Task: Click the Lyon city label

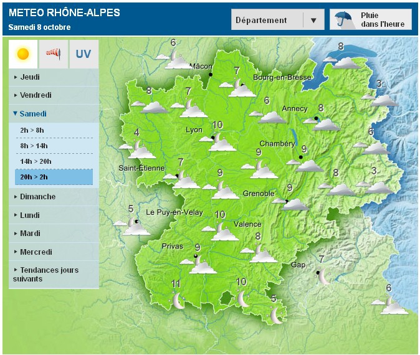Action: (194, 130)
